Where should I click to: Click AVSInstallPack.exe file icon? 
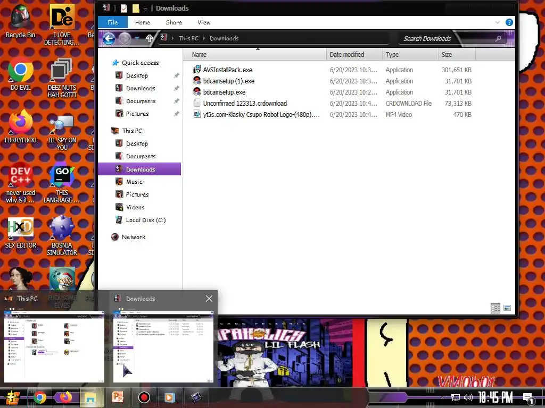pyautogui.click(x=197, y=70)
